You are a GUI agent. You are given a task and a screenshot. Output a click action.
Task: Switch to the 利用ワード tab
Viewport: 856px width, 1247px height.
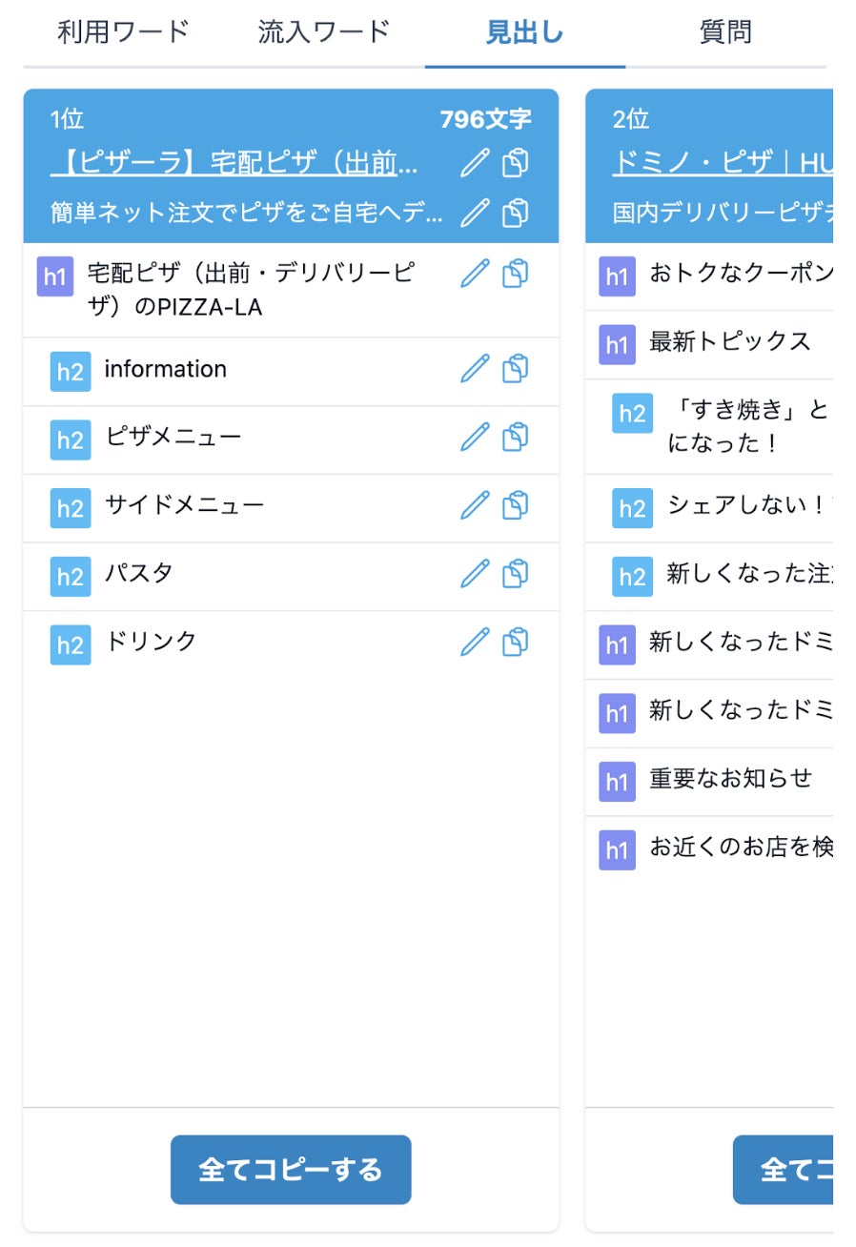point(124,31)
